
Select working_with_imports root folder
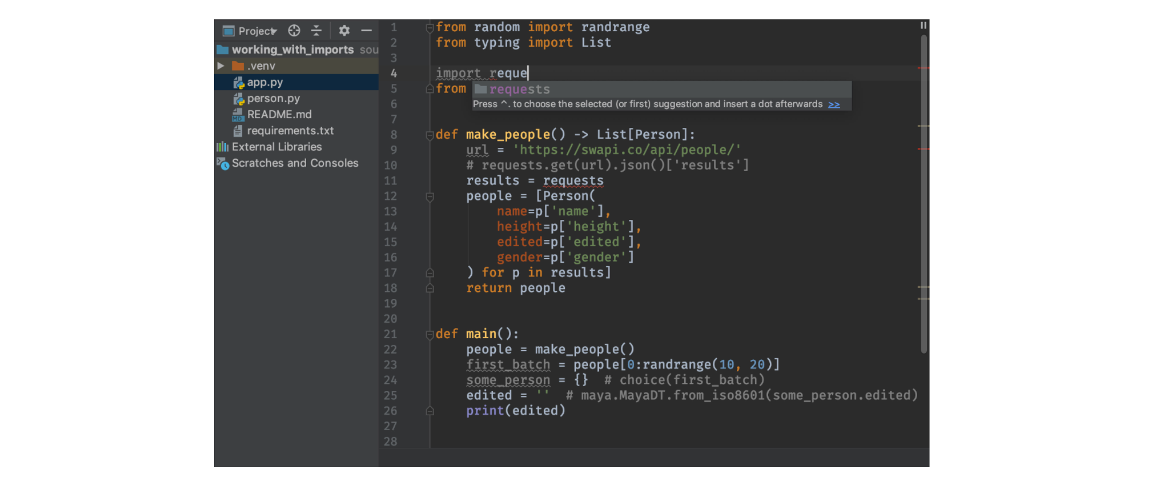(296, 49)
